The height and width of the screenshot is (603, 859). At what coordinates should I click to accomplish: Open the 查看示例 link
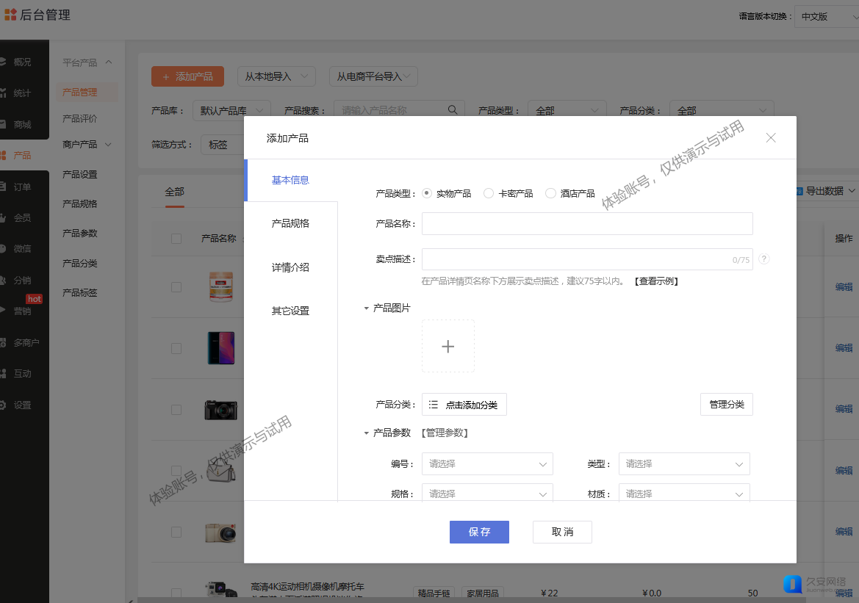tap(655, 281)
